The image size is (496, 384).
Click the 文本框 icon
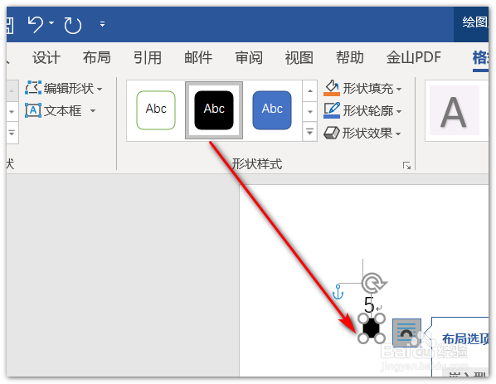pyautogui.click(x=33, y=110)
